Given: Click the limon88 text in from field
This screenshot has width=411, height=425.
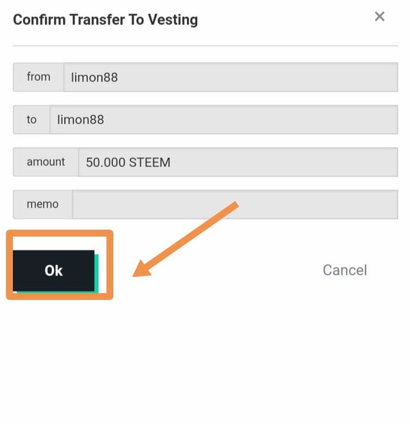Looking at the screenshot, I should [x=94, y=78].
